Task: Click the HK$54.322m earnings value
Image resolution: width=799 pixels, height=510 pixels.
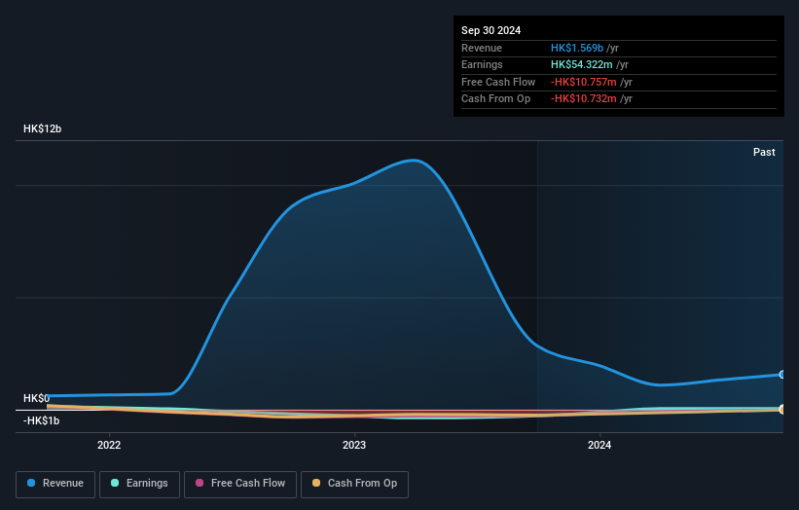Action: tap(581, 64)
